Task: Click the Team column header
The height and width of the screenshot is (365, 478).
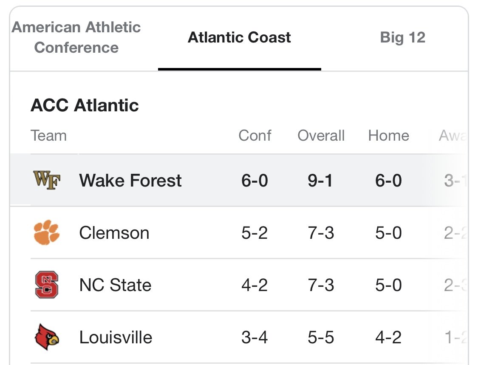Action: [48, 136]
